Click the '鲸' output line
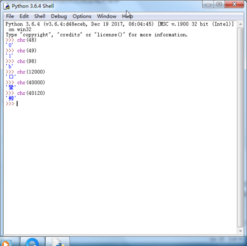247x246 pixels. pos(11,98)
